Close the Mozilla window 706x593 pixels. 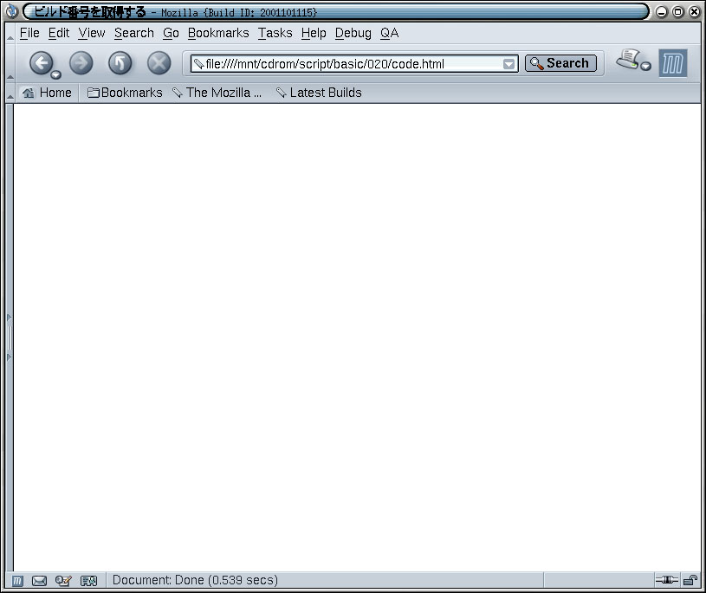694,12
